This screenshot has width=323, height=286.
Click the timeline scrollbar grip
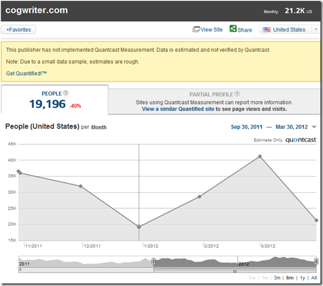coord(234,270)
